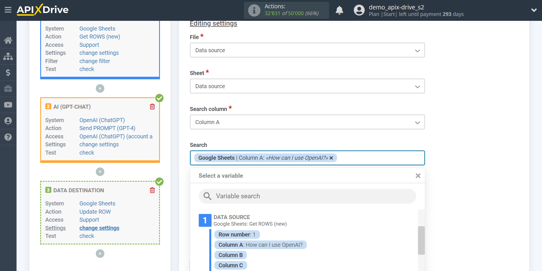Remove Column A variable tag
Viewport: 542px width, 271px height.
coord(331,158)
